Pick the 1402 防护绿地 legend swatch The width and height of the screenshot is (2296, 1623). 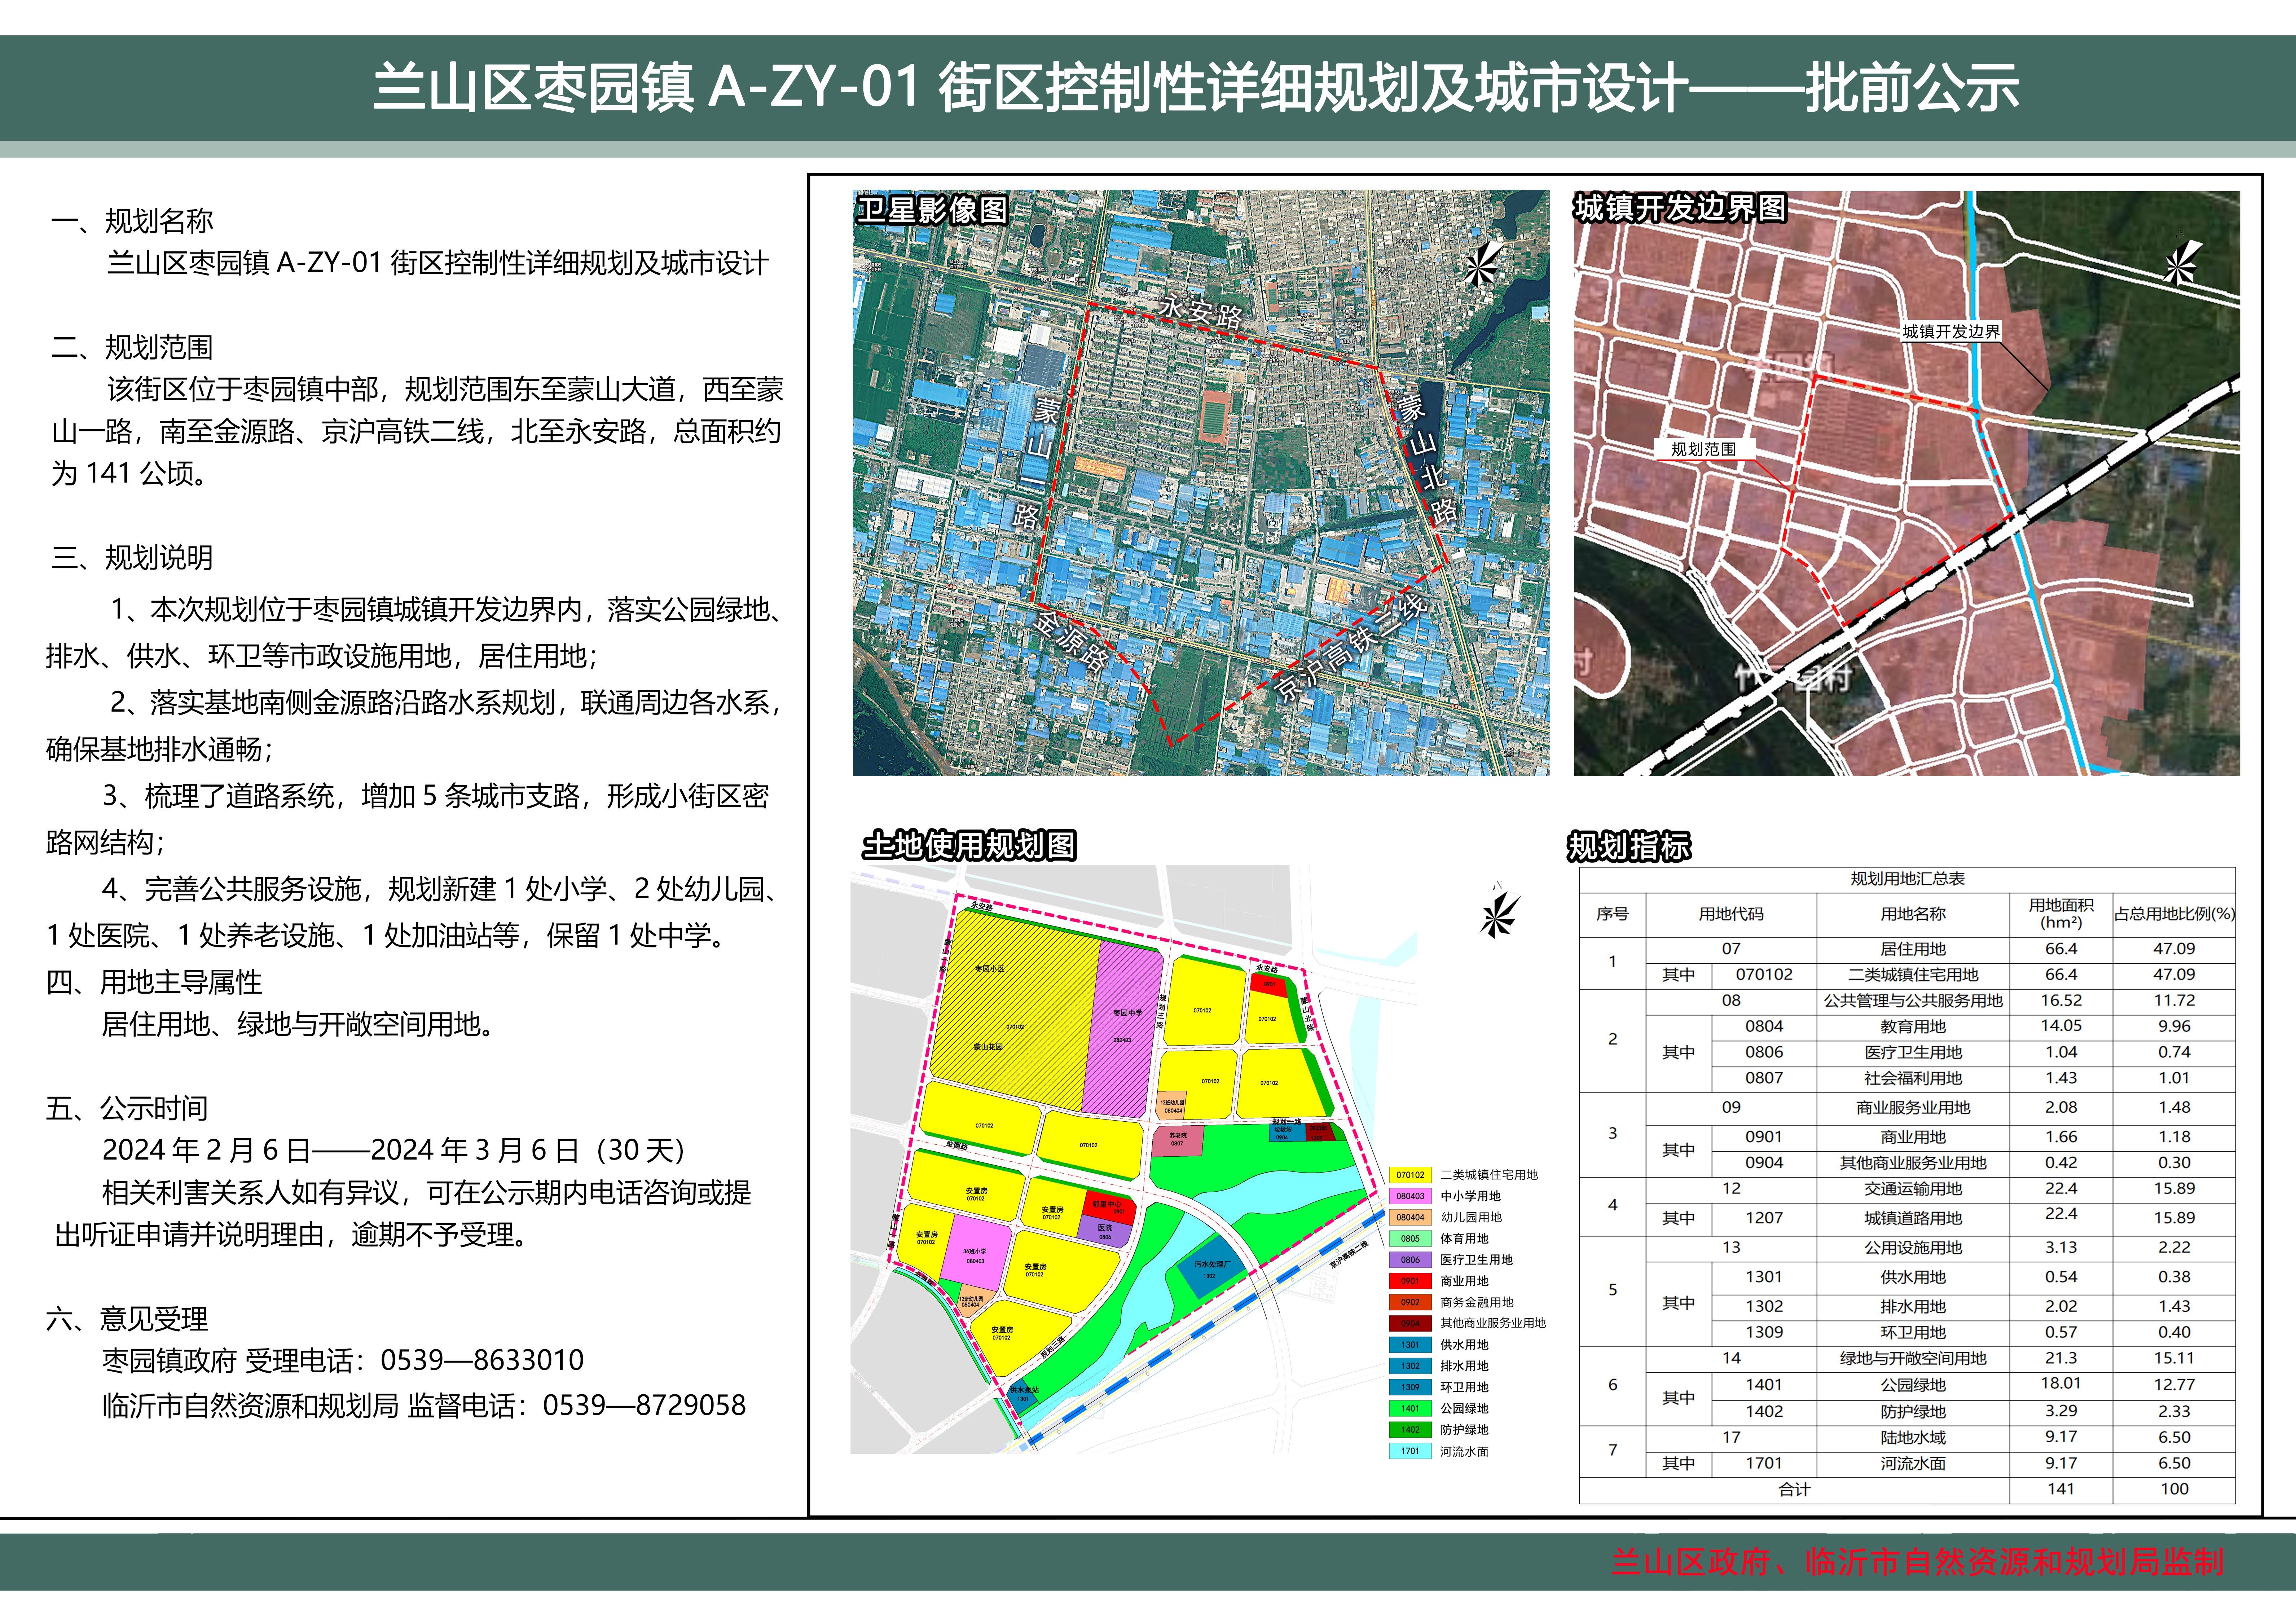[1410, 1430]
